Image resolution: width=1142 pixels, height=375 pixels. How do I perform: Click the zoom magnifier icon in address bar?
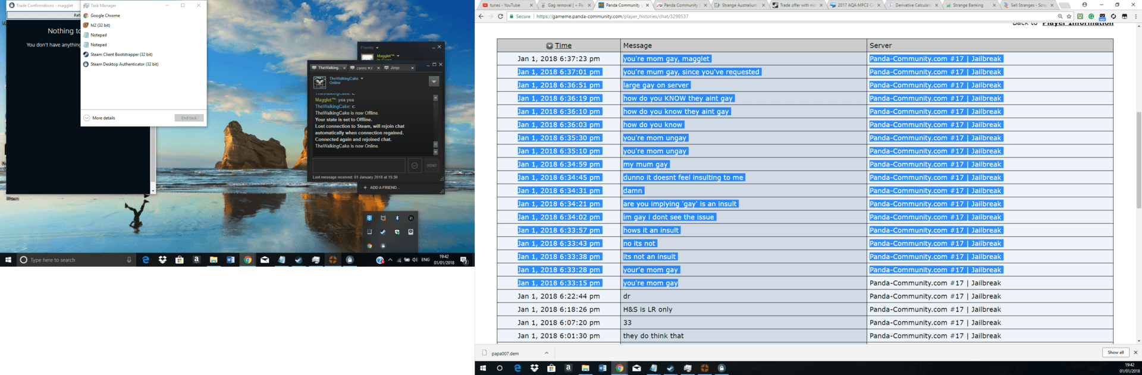(1060, 17)
